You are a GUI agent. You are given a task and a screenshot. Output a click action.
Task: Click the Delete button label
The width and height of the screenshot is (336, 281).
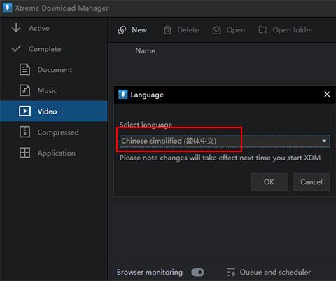pos(188,30)
